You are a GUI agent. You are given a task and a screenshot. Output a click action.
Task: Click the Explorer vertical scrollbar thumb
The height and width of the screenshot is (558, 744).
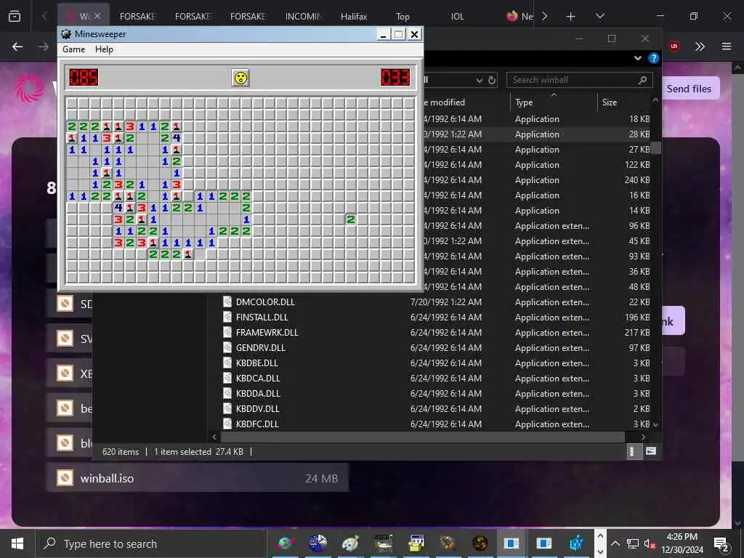pos(656,147)
